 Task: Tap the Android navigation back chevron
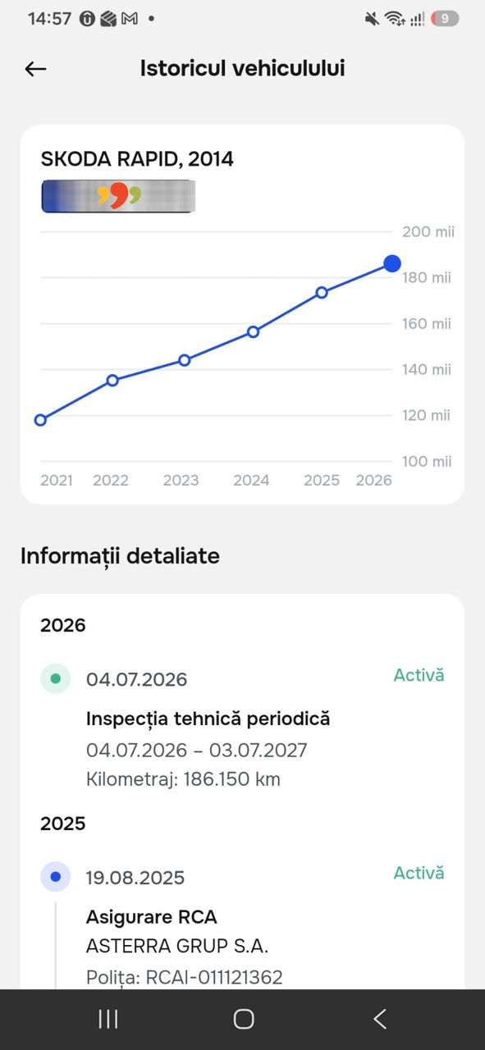click(x=379, y=1019)
